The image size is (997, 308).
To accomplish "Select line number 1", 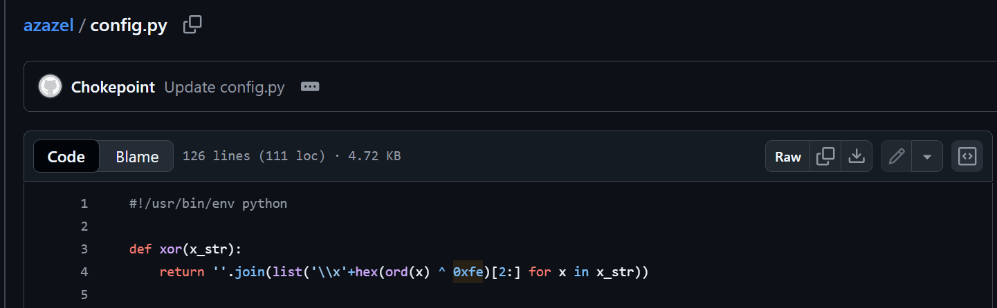I will (x=84, y=204).
